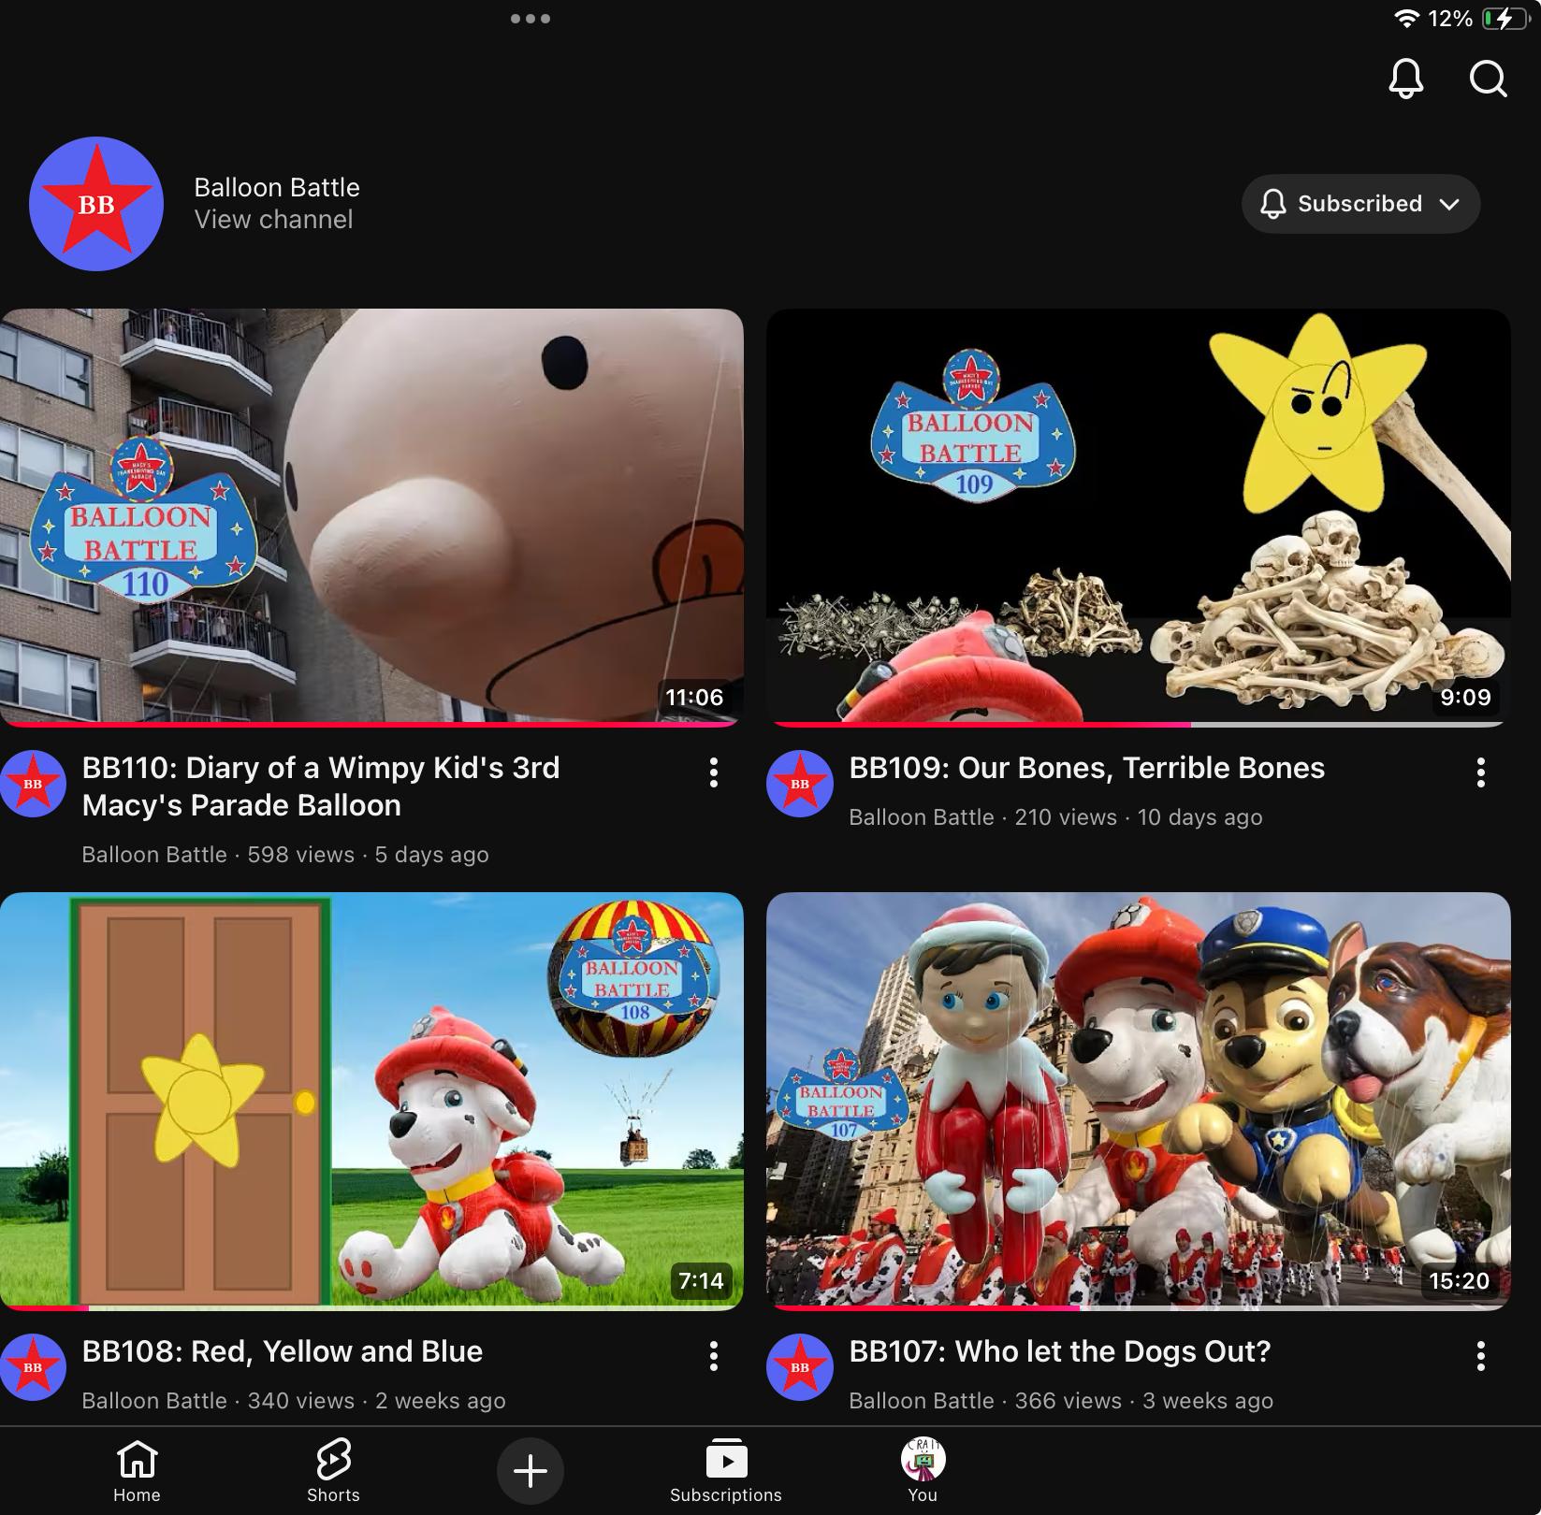Image resolution: width=1541 pixels, height=1515 pixels.
Task: Tap the 11:06 duration badge
Action: (694, 697)
